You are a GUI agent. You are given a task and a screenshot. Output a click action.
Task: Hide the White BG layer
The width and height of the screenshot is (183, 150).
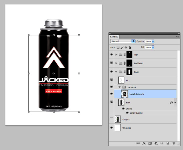coord(111,128)
